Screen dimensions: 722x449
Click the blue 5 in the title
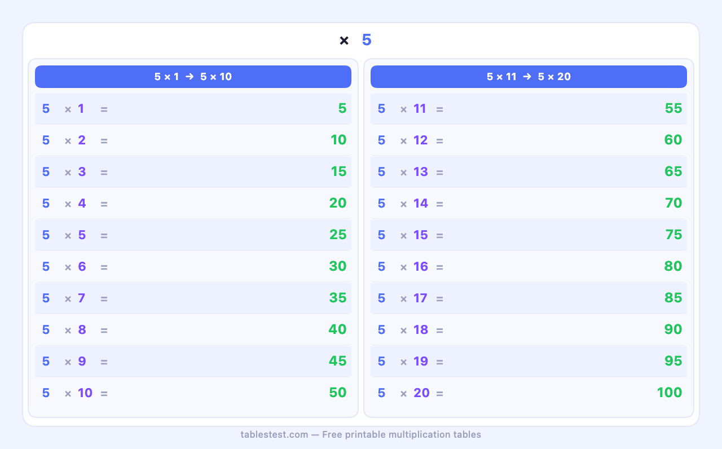click(x=367, y=40)
